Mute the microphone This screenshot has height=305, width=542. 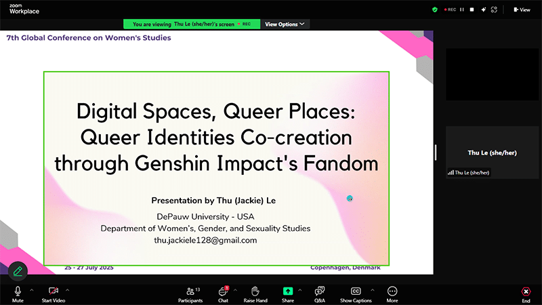[x=18, y=291]
